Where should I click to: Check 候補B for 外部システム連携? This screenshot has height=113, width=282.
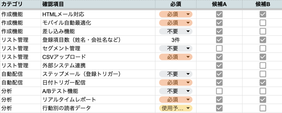pyautogui.click(x=262, y=65)
